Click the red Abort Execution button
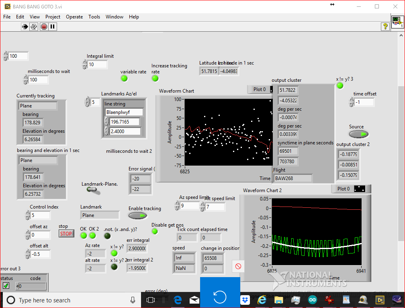Screen dimensions: 405x308 (44, 26)
